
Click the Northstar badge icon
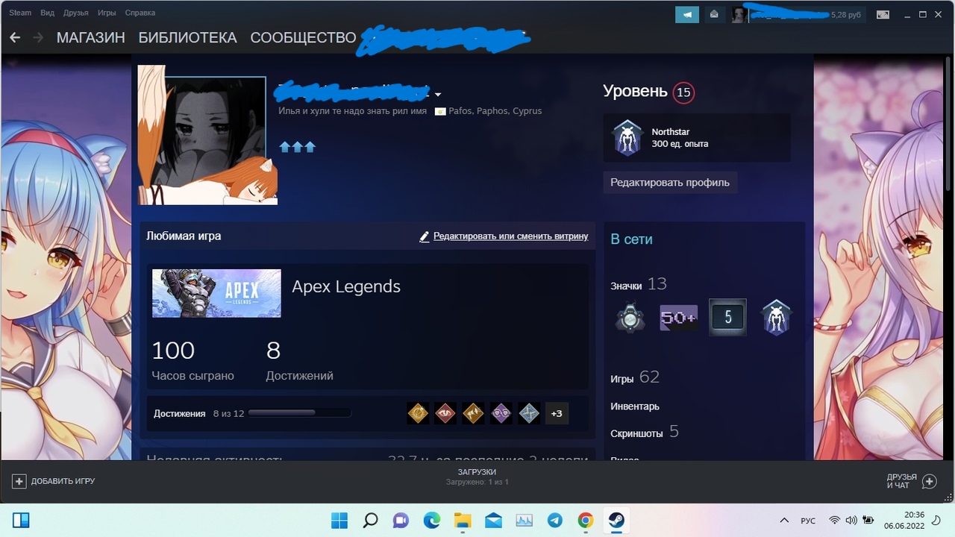pos(627,138)
